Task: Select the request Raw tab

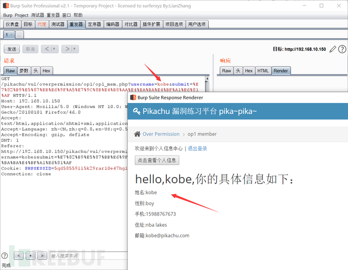Action: click(x=10, y=71)
